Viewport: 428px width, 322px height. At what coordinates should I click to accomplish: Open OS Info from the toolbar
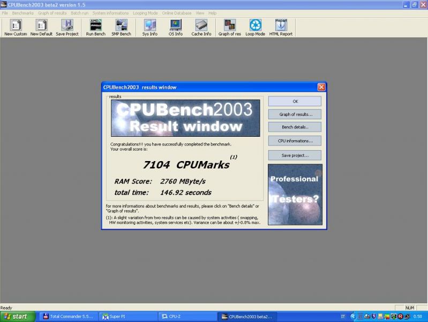click(x=176, y=27)
